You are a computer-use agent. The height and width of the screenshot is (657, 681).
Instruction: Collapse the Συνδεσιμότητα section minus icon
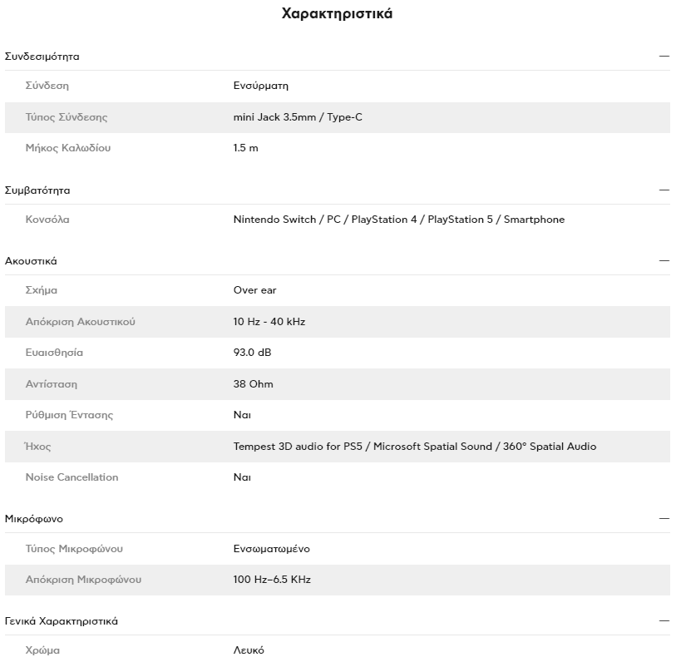[664, 56]
